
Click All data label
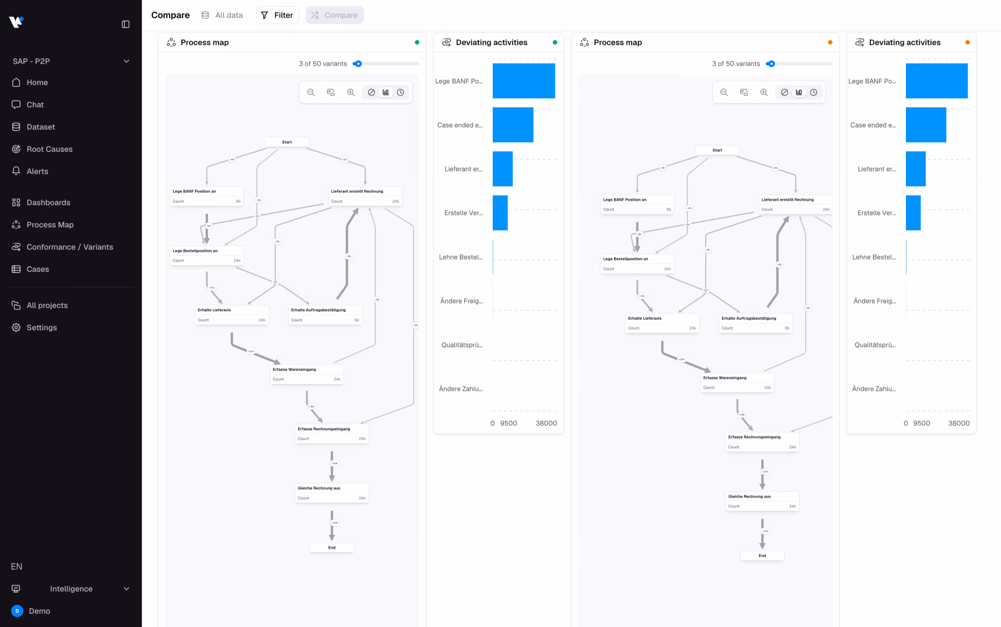point(229,15)
